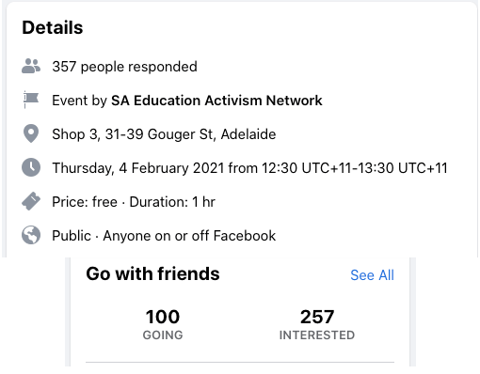Image resolution: width=480 pixels, height=374 pixels.
Task: Click the globe icon beside Public
Action: click(31, 235)
